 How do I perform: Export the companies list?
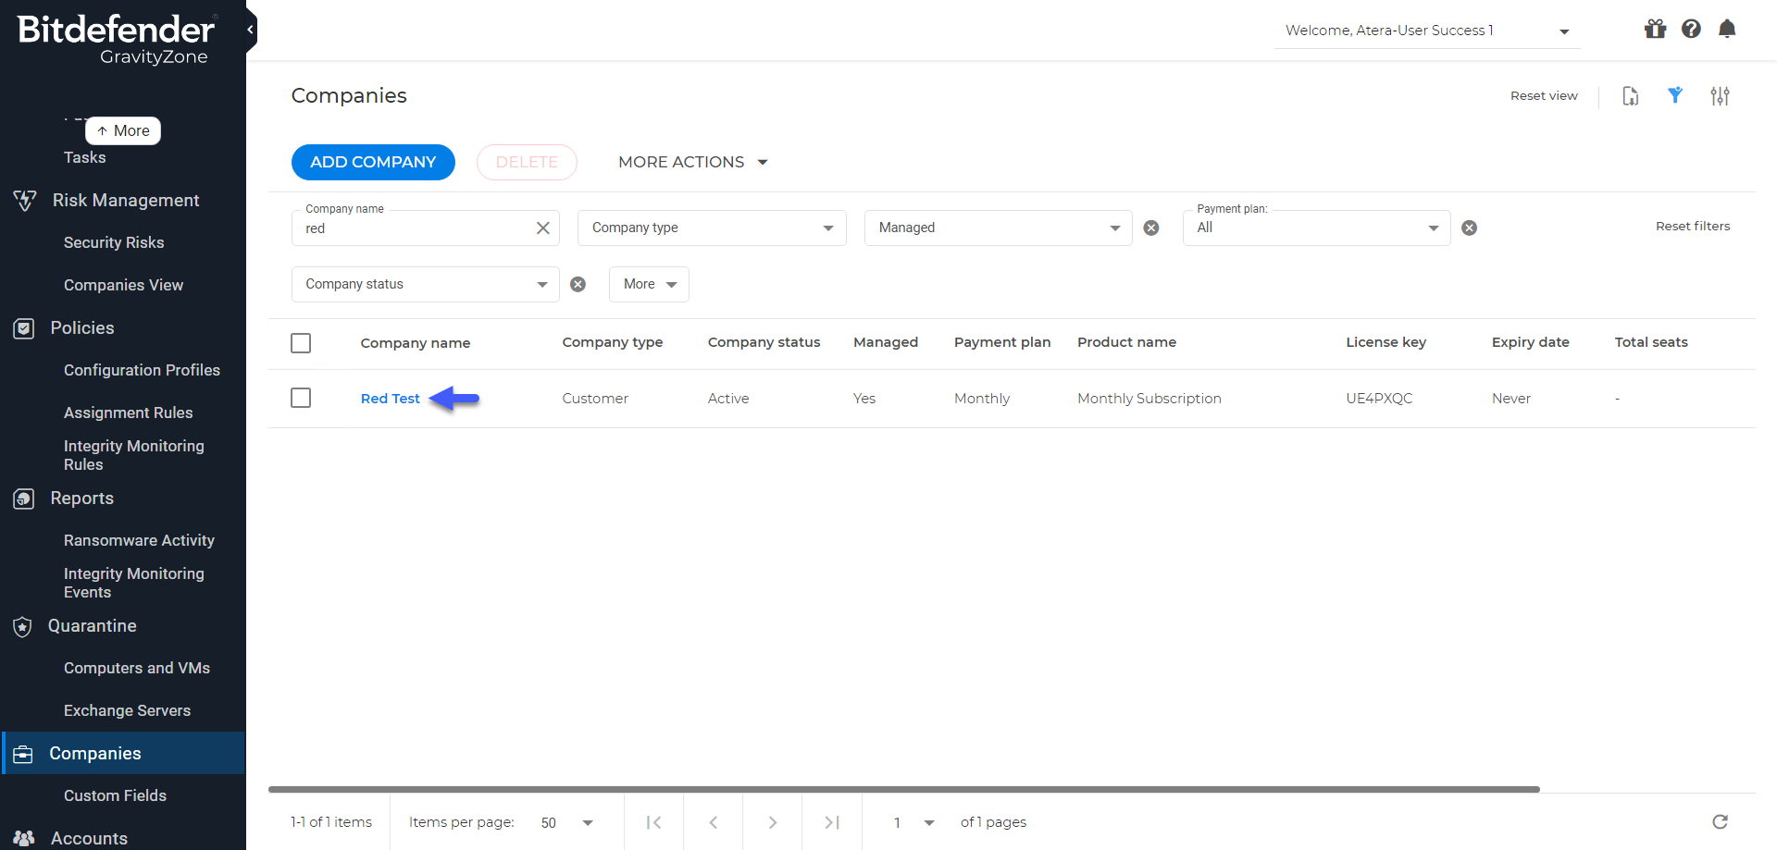click(1631, 95)
